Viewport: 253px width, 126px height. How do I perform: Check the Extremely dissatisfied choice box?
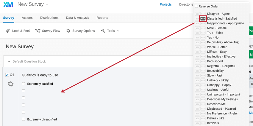pyautogui.click(x=24, y=119)
